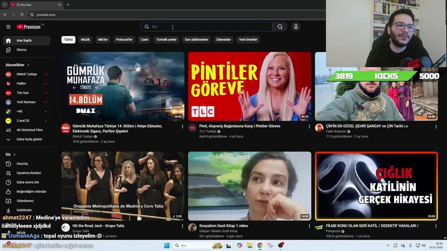Click the TLC Türkiye channel name link
This screenshot has height=251, width=447.
[208, 131]
